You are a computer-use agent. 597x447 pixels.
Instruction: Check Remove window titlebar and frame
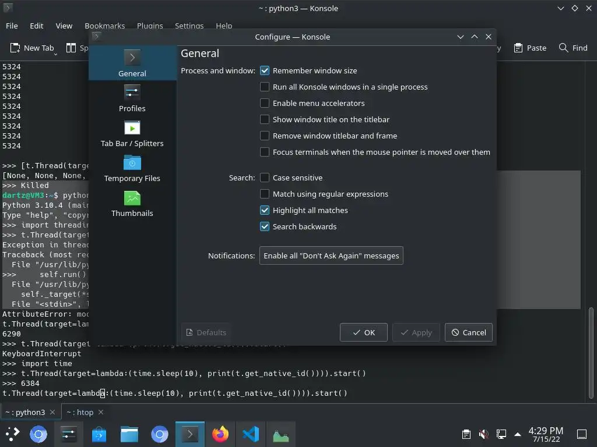(265, 136)
